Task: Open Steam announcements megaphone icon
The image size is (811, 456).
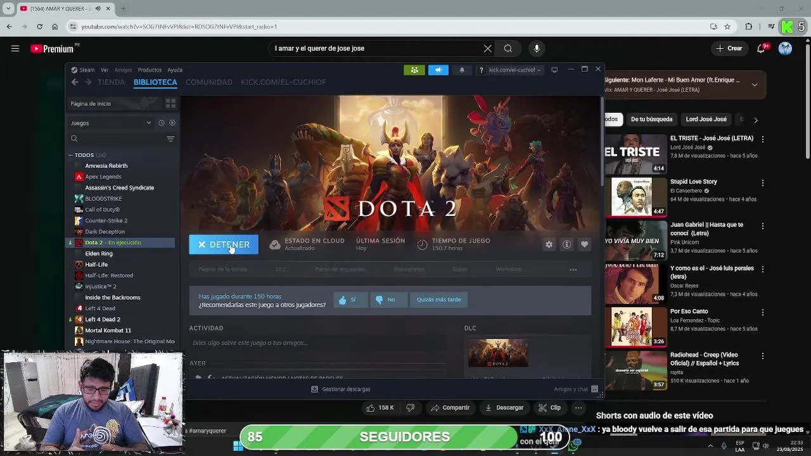Action: click(438, 70)
